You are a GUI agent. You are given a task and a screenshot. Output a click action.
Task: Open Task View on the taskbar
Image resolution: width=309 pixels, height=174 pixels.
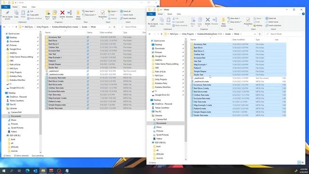pos(19,171)
